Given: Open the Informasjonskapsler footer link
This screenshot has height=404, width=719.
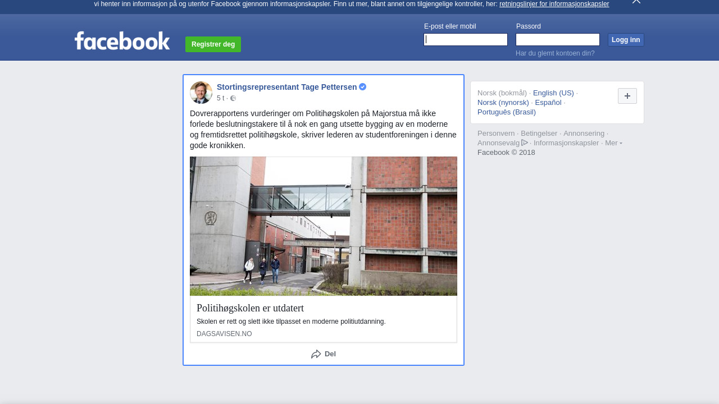Looking at the screenshot, I should [x=566, y=143].
